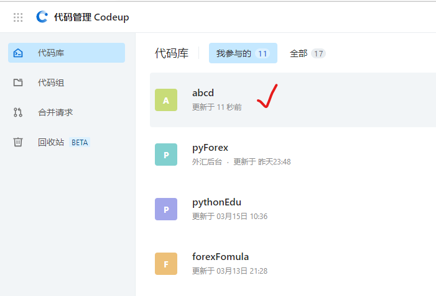Open the pythonEdu repository
436x296 pixels.
216,202
